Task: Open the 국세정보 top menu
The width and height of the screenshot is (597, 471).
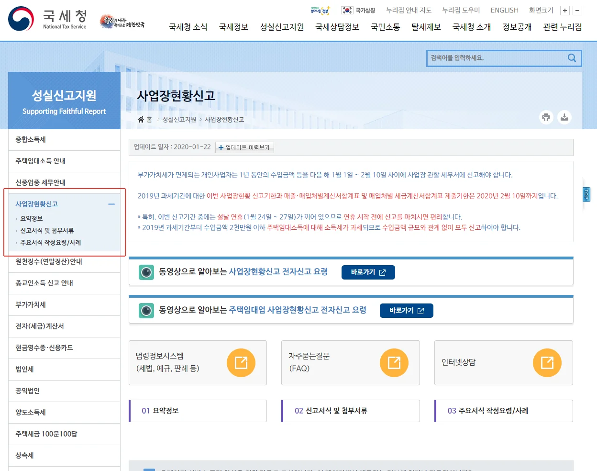Action: (x=233, y=27)
